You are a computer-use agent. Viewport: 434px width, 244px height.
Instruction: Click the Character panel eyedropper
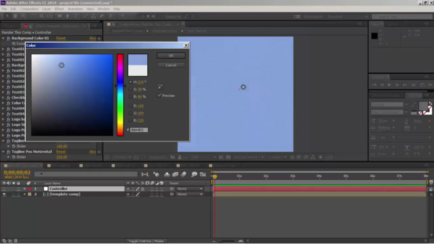click(x=414, y=105)
